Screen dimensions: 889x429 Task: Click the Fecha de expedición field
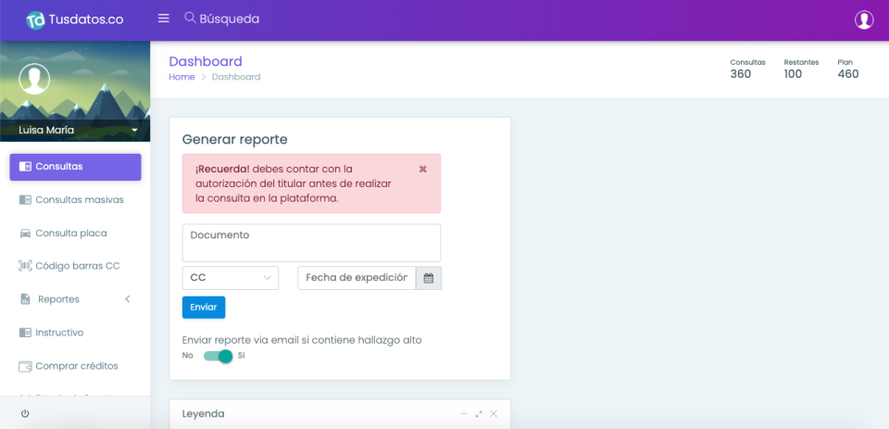[x=357, y=278]
